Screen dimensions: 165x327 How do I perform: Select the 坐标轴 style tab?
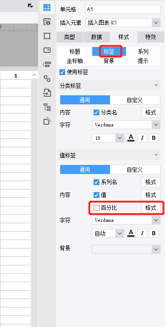pyautogui.click(x=75, y=61)
